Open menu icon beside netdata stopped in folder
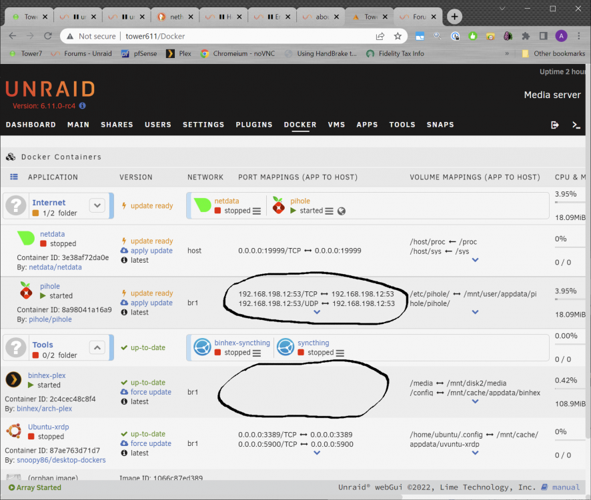591x500 pixels. [257, 211]
